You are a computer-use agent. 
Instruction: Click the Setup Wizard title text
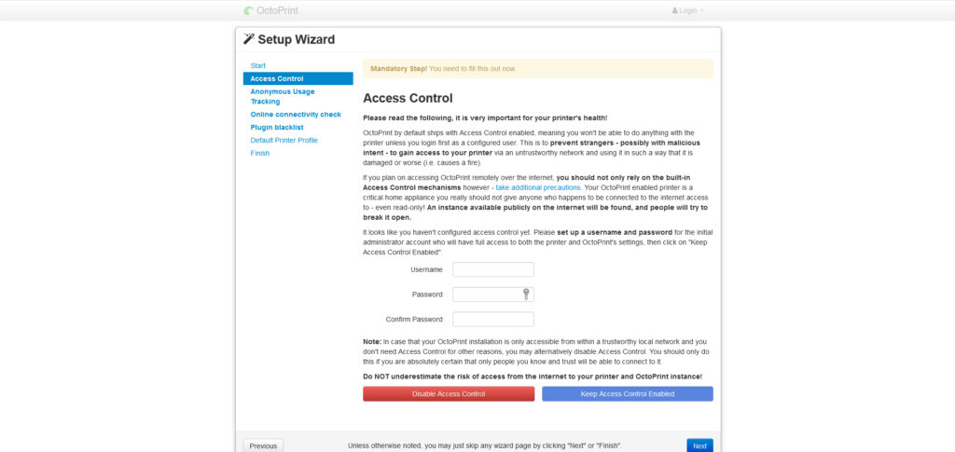(x=296, y=39)
